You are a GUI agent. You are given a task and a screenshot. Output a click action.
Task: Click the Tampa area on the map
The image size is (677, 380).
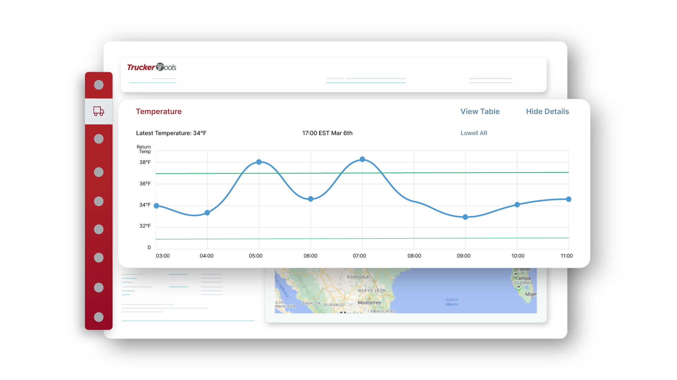tap(523, 278)
